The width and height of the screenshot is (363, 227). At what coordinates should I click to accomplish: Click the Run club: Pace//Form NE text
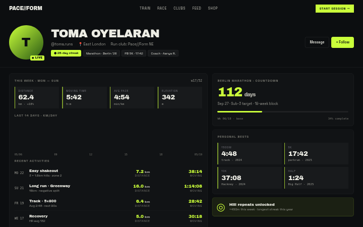point(132,44)
